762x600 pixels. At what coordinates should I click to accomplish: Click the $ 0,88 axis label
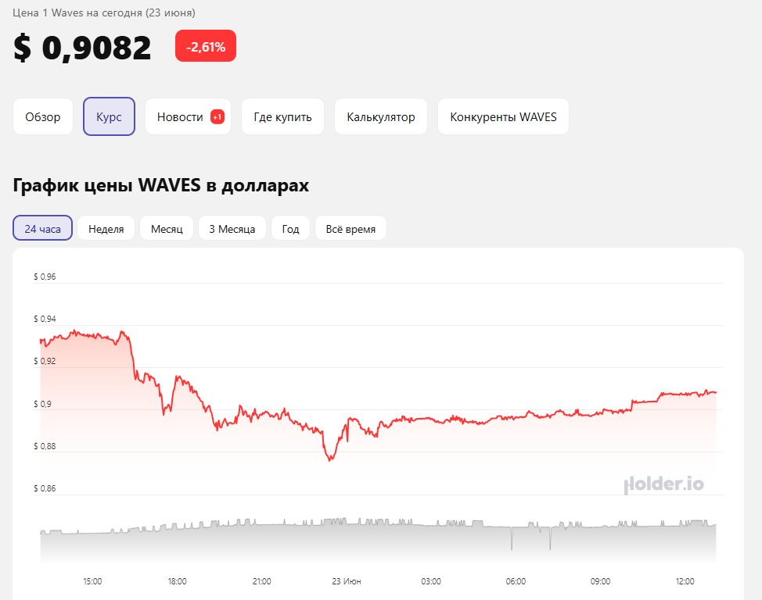(x=45, y=446)
